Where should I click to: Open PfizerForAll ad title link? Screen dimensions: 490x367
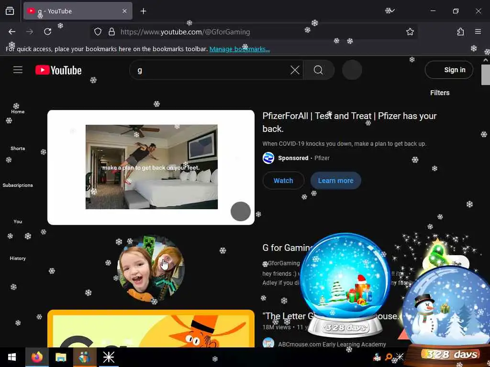pos(349,122)
